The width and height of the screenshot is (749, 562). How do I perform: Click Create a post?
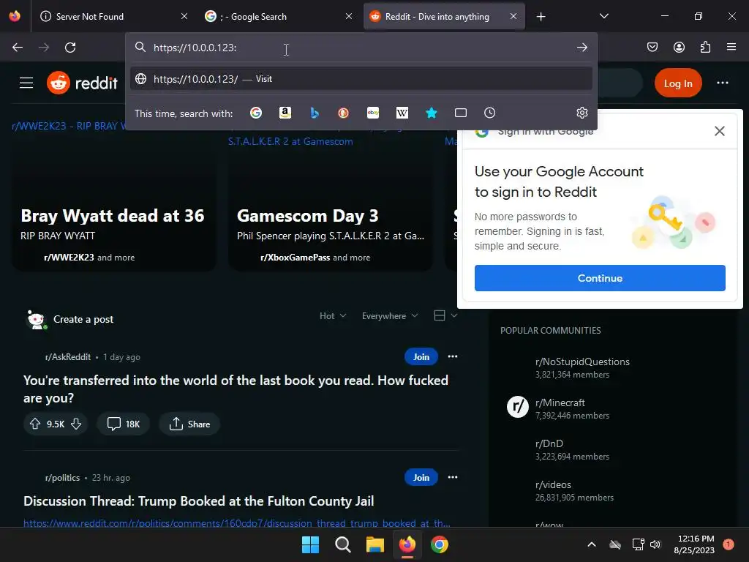(83, 319)
